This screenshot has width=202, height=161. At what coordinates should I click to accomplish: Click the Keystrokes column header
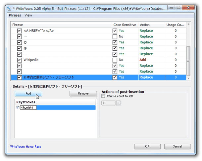56,102
